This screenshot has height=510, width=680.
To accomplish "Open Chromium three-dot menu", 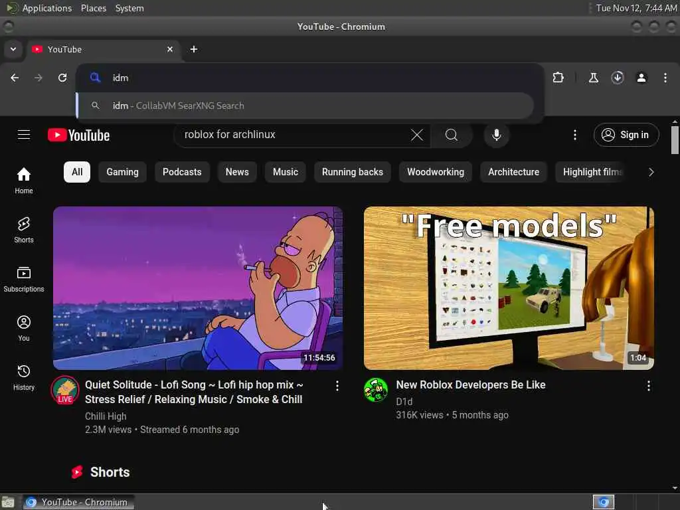I will tap(665, 78).
